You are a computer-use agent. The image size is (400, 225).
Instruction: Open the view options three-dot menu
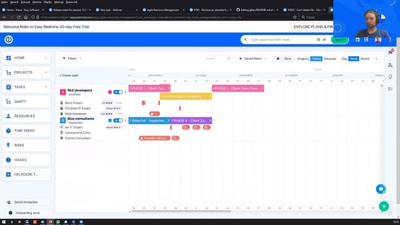(376, 59)
